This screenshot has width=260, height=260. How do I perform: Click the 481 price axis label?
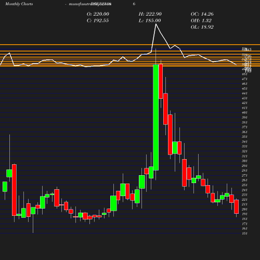(244, 74)
